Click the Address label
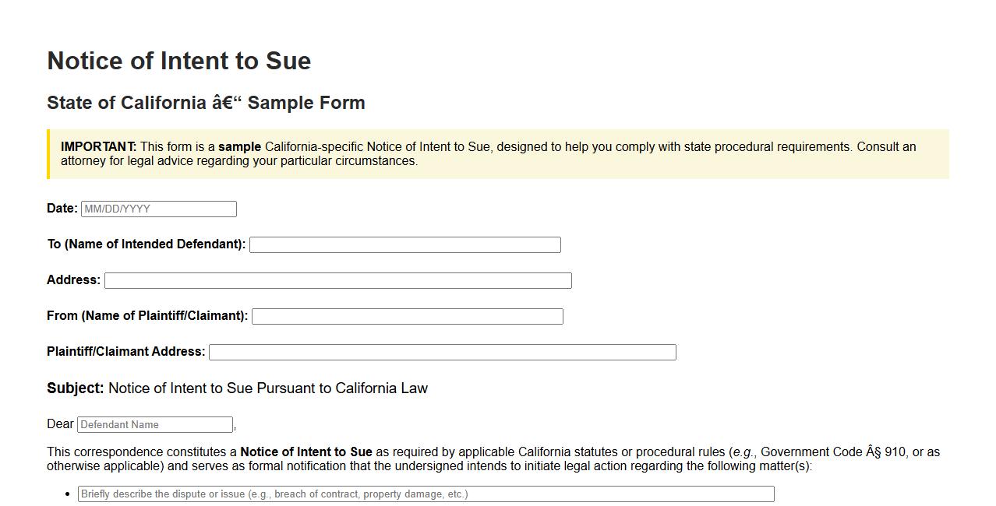Screen dimensions: 996x506 pyautogui.click(x=72, y=279)
